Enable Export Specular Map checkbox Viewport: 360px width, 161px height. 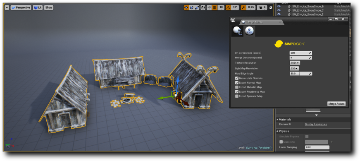coord(237,96)
